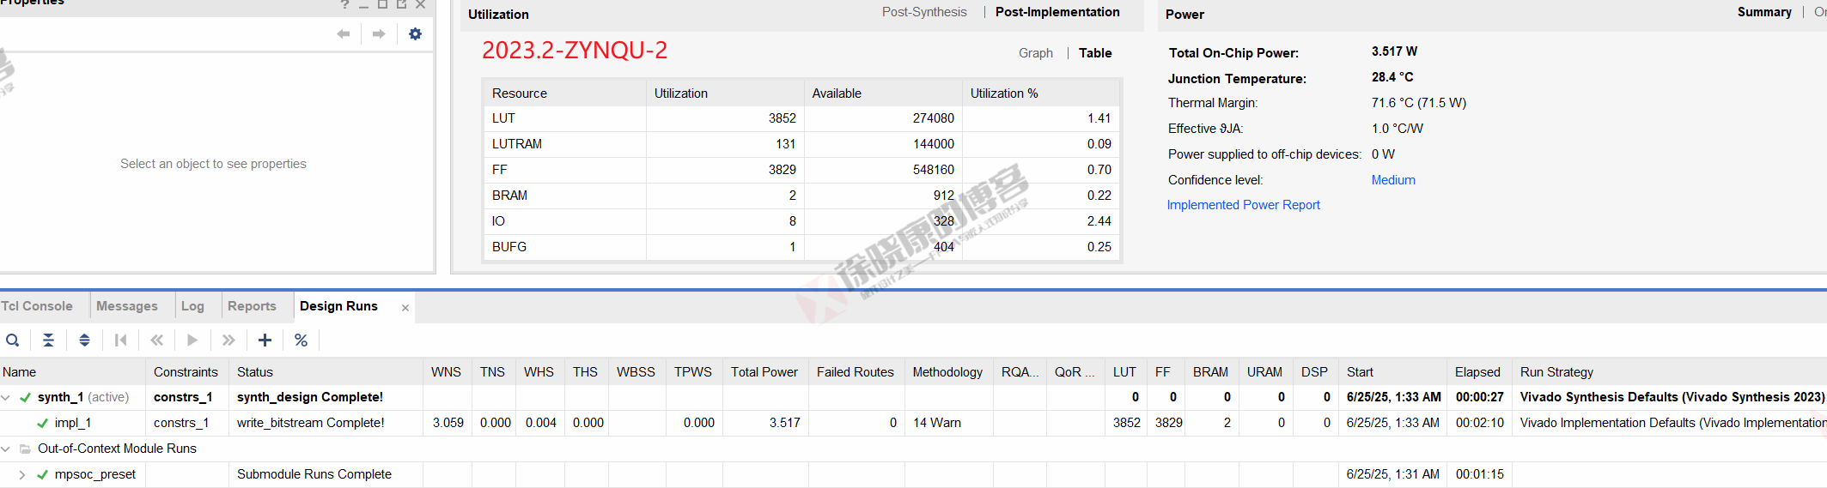
Task: Select Post-Synthesis utilization view
Action: tap(924, 12)
